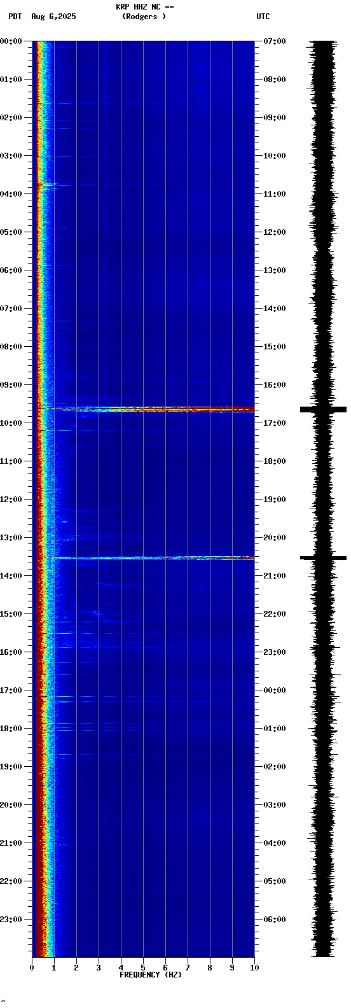Screen dimensions: 351x1008
Task: Click the date 'Aug 6,2025'
Action: coord(53,17)
